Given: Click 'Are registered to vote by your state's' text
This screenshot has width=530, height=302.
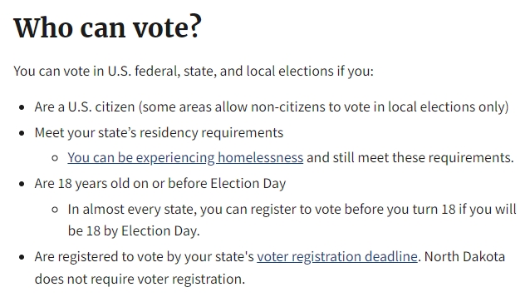Looking at the screenshot, I should point(144,256).
